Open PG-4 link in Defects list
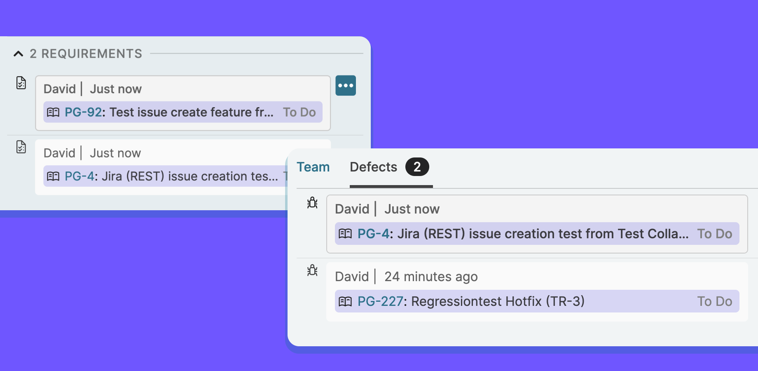 click(x=373, y=234)
